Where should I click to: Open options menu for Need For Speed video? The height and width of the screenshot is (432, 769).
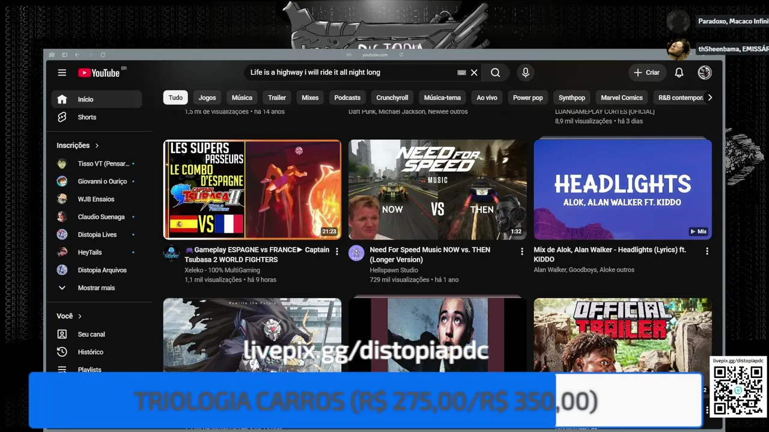521,251
